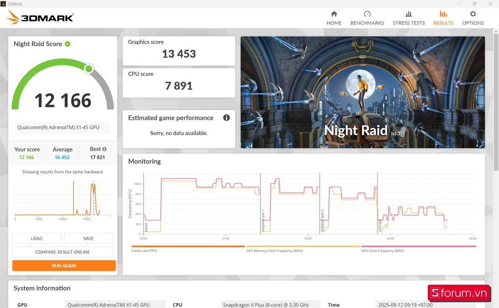Click the Best score 17 821
The width and height of the screenshot is (499, 308).
[x=98, y=157]
